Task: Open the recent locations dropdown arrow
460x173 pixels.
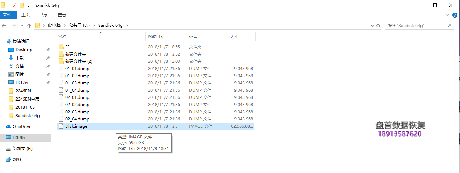Action: tap(22, 26)
